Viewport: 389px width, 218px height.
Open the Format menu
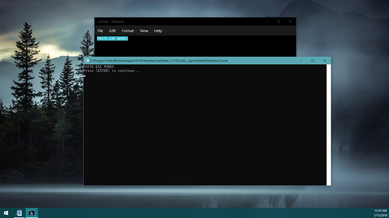click(x=128, y=31)
